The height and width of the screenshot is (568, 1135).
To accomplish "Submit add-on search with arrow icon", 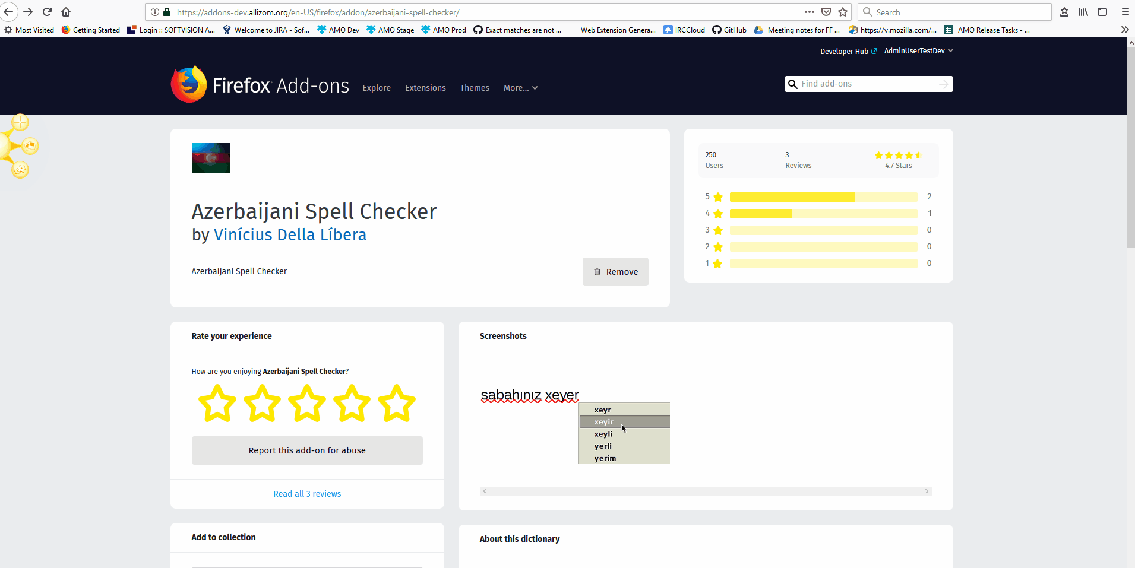I will 944,84.
